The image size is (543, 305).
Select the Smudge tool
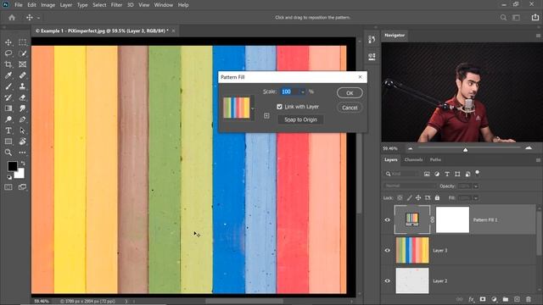(23, 108)
